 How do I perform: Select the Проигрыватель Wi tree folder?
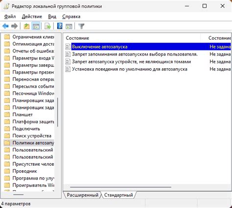coord(33,185)
